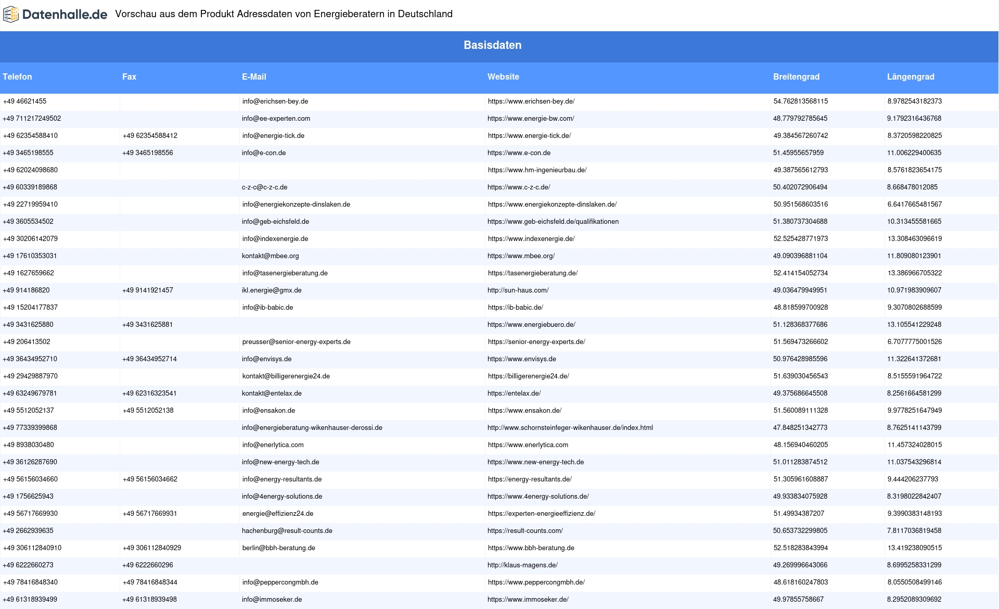
Task: Click website https://www.envisys.de
Action: pos(522,359)
